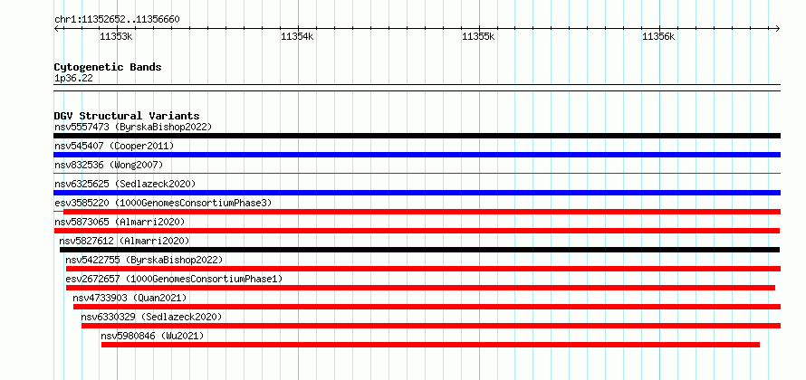Click the red nsv6330329 variant bar
The width and height of the screenshot is (806, 380).
click(x=431, y=326)
